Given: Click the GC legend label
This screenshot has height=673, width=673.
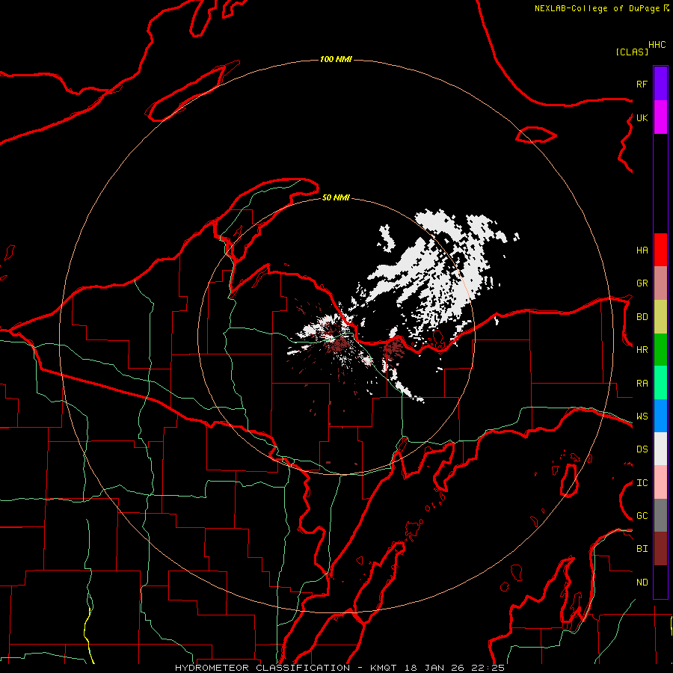Looking at the screenshot, I should click(x=642, y=516).
